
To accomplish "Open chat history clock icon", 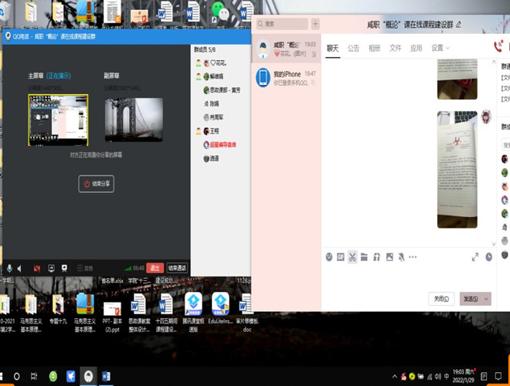I will click(489, 256).
